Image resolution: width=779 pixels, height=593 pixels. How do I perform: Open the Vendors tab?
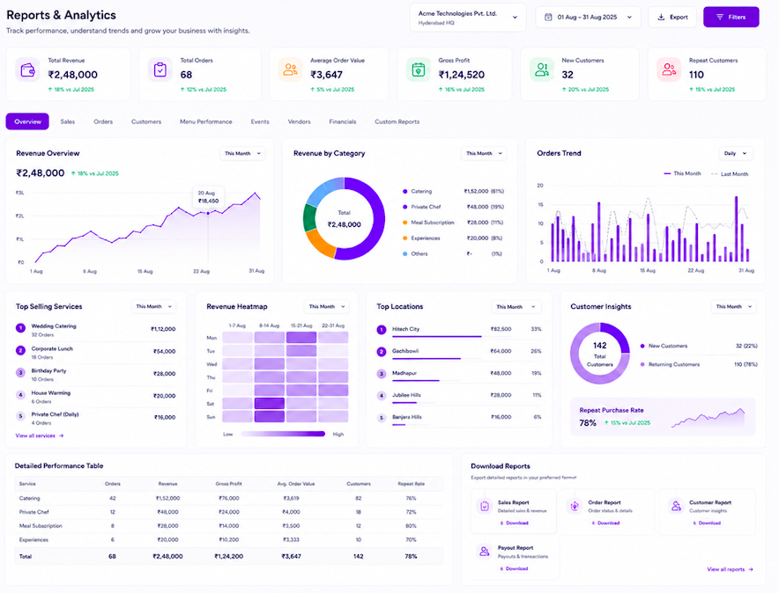click(299, 121)
